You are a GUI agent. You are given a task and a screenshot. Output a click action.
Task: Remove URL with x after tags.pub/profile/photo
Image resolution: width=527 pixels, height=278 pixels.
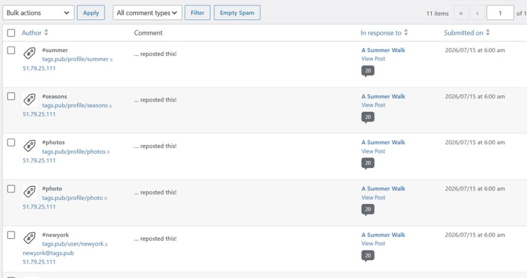click(106, 198)
